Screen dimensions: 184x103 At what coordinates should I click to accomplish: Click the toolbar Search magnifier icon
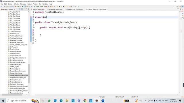coord(173,7)
